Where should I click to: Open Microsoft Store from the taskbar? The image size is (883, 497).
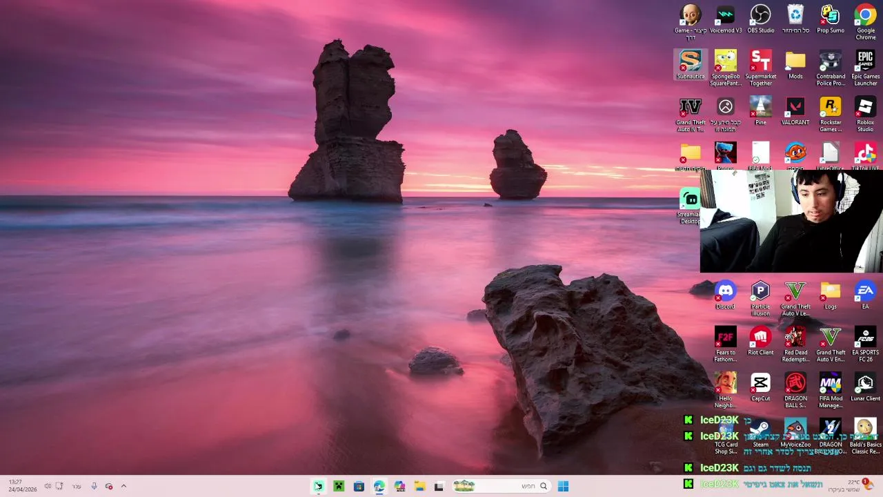pyautogui.click(x=359, y=487)
